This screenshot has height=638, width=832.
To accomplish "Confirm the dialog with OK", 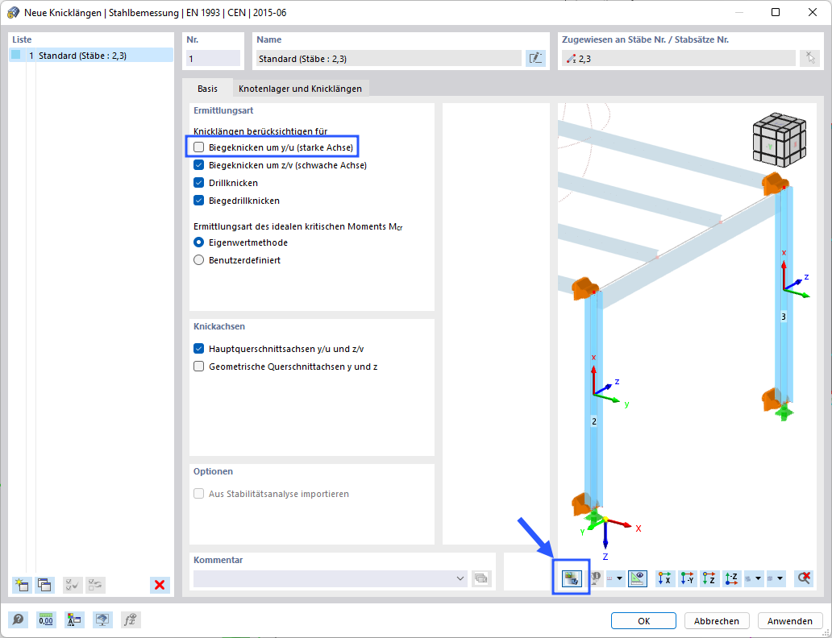I will 643,620.
